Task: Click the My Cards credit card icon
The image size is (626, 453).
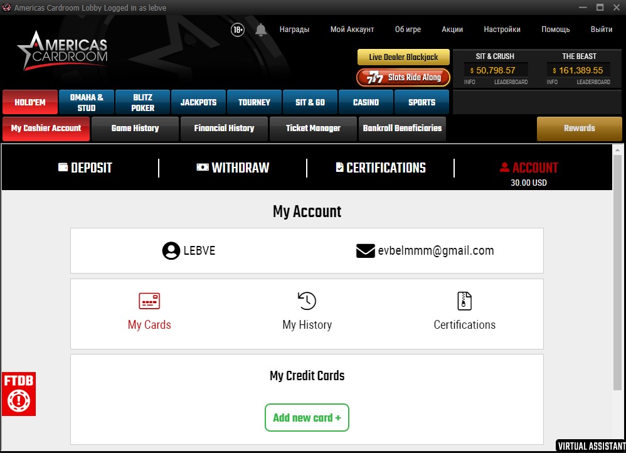Action: 149,301
